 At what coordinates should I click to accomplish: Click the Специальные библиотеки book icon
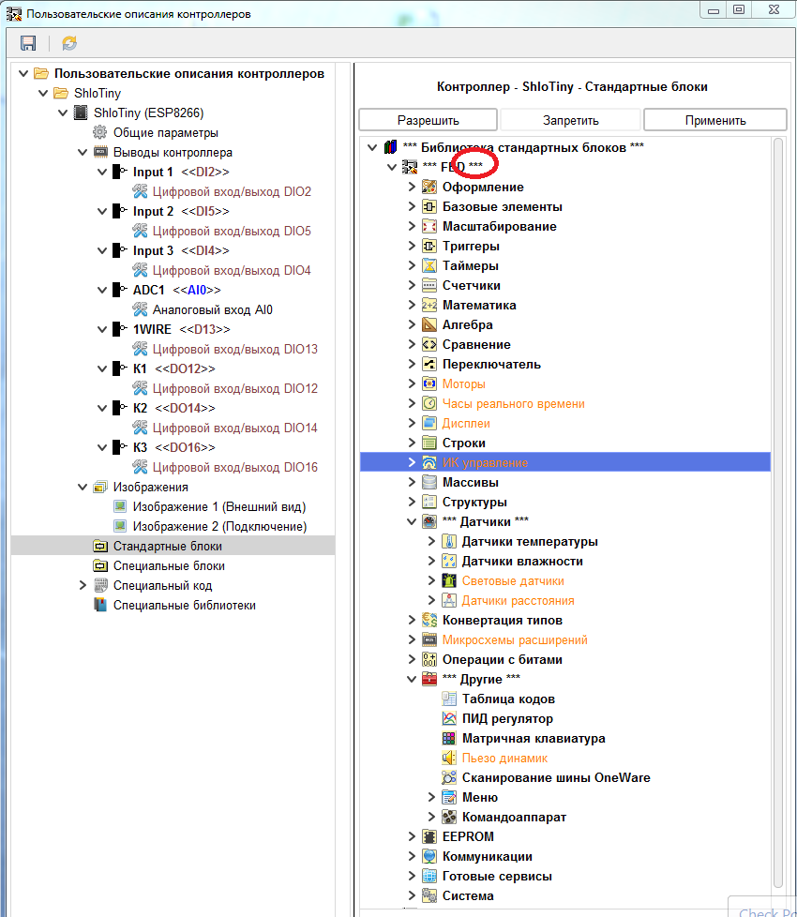(100, 605)
